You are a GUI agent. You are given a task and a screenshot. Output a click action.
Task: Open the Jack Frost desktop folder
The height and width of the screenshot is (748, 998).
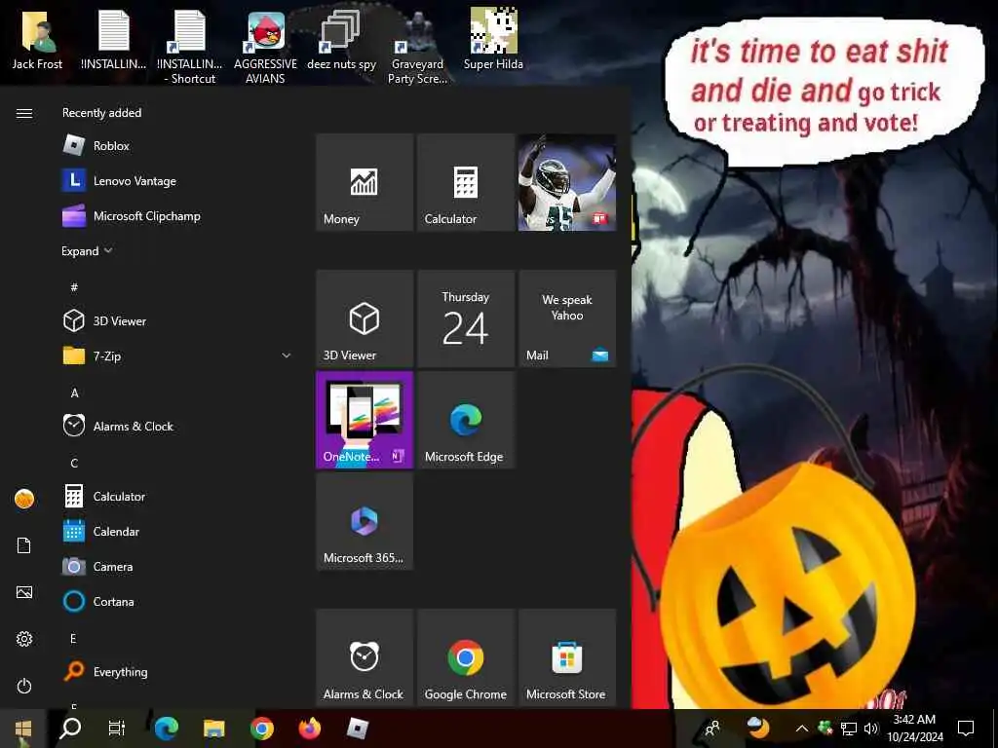point(38,39)
